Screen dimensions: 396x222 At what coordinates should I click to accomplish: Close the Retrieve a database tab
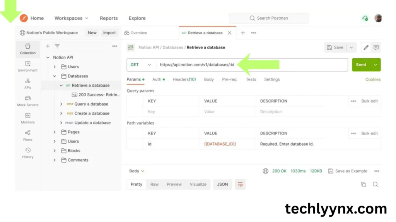(229, 33)
